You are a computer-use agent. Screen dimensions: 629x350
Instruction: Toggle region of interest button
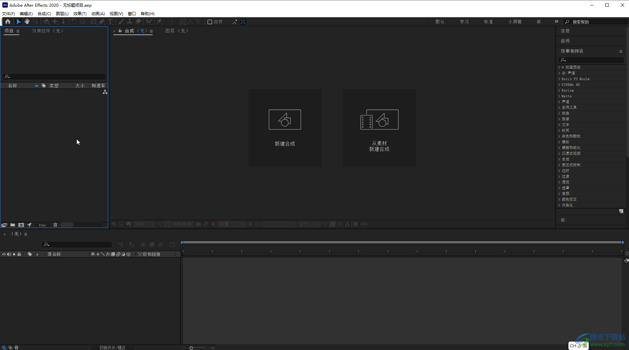[x=250, y=224]
